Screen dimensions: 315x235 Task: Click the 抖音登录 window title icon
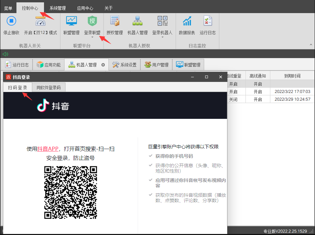pyautogui.click(x=8, y=77)
